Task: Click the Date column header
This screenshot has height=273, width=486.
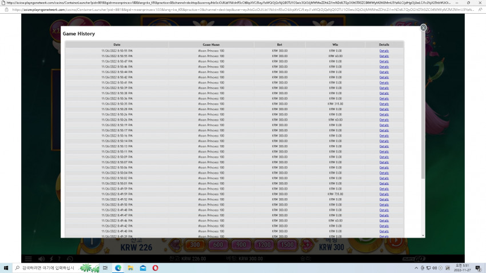Action: pyautogui.click(x=117, y=45)
